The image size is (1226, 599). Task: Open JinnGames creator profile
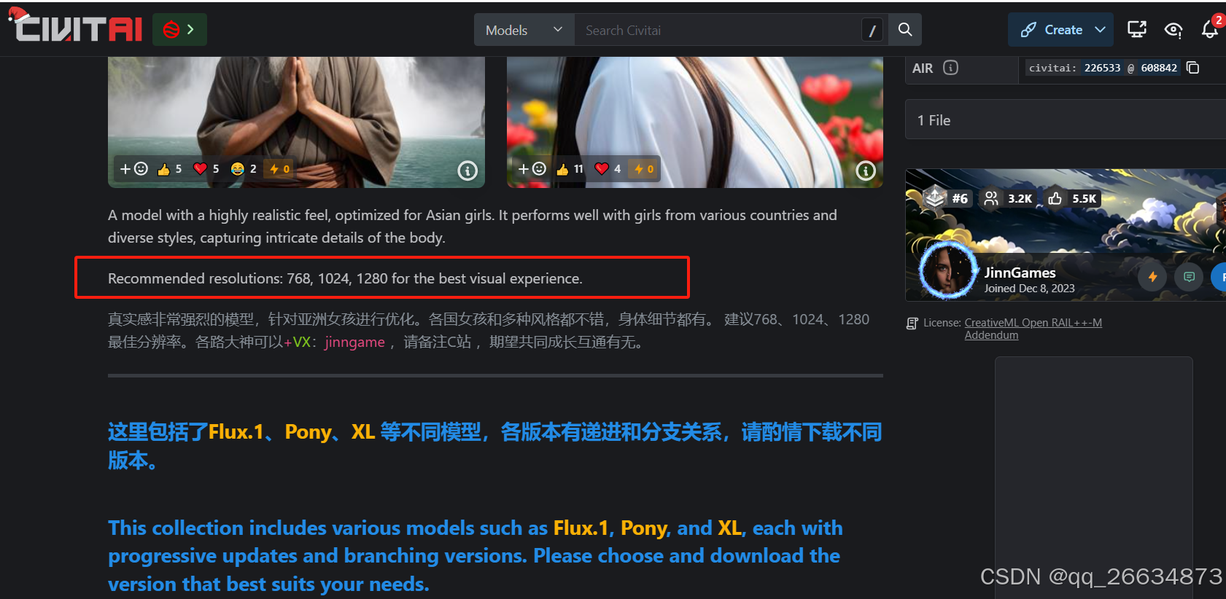[1020, 273]
